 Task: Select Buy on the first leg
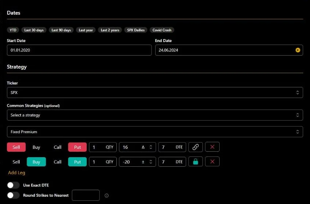click(36, 147)
